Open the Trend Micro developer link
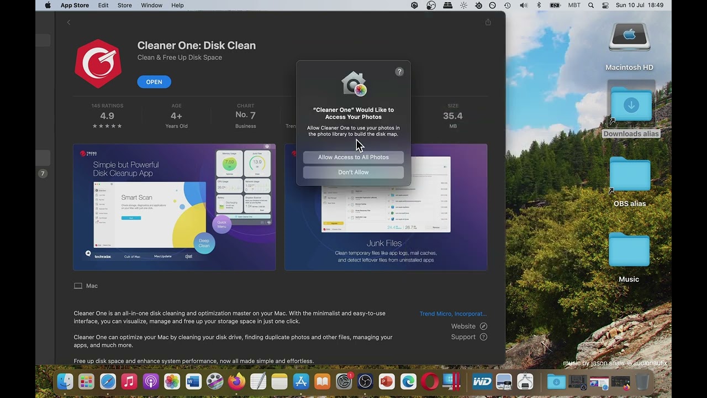The height and width of the screenshot is (398, 707). pos(453,313)
